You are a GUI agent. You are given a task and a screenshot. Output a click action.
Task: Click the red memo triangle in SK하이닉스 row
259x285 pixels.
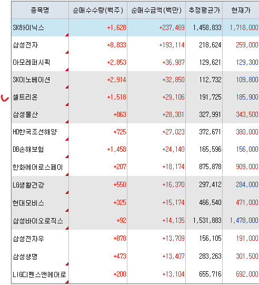point(67,35)
